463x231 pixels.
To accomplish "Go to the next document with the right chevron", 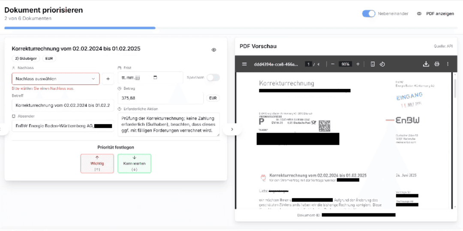I will (232, 129).
